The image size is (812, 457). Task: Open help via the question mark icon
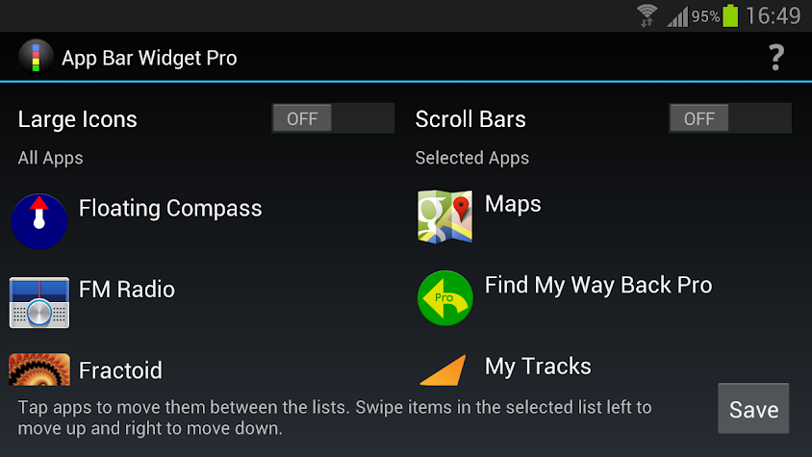click(x=775, y=58)
